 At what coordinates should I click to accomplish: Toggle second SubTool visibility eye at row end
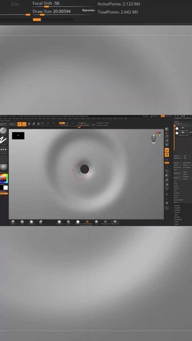[191, 132]
